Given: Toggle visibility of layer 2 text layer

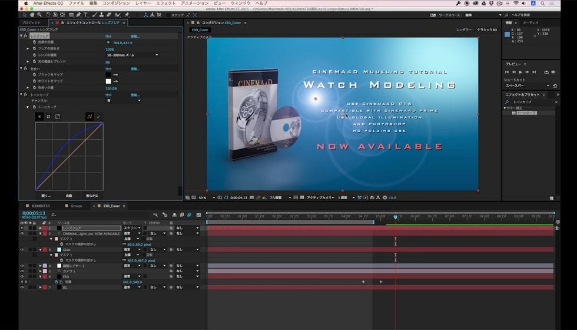Looking at the screenshot, I should coord(22,233).
